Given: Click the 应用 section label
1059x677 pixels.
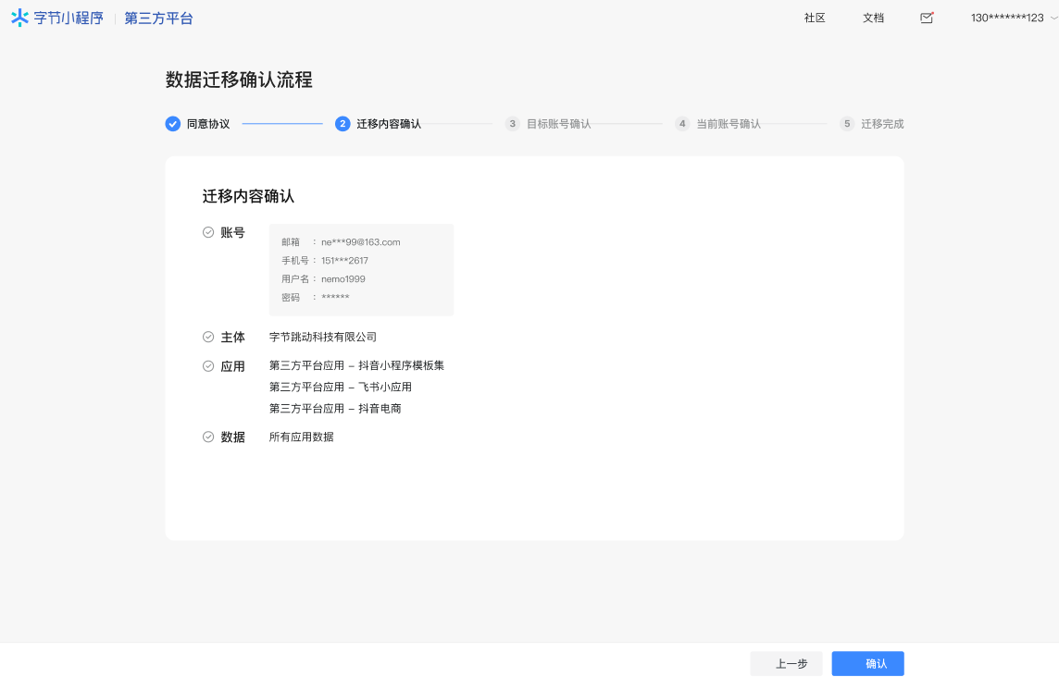Looking at the screenshot, I should coord(233,366).
